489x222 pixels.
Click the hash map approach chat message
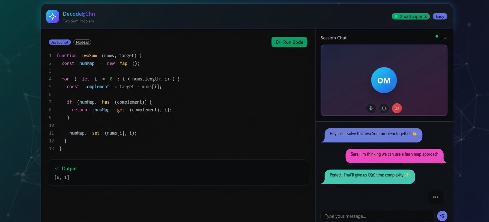394,155
